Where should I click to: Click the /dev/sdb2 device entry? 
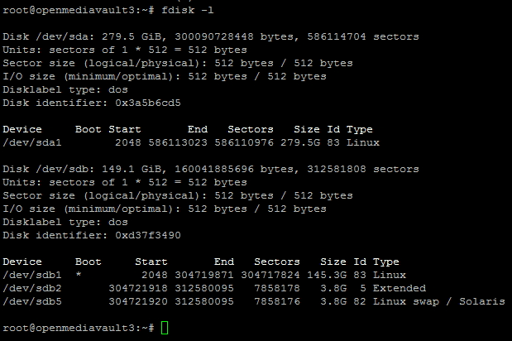coord(32,288)
